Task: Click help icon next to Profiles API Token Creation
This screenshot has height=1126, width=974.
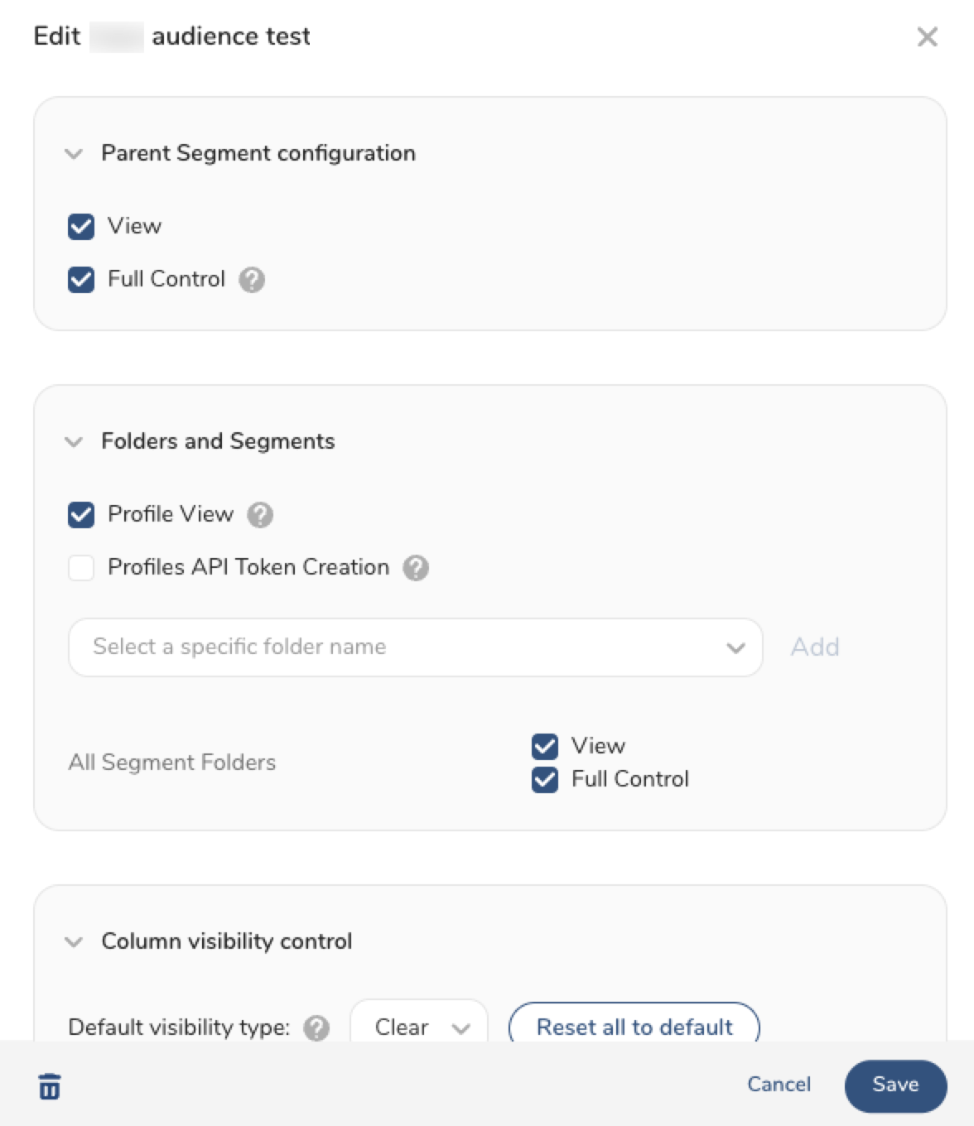Action: (x=416, y=568)
